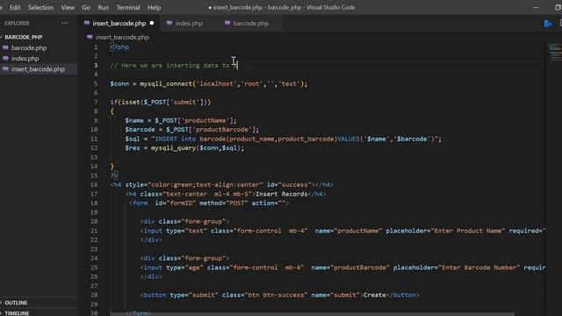
Task: Click line number 5 in the gutter
Action: point(96,84)
